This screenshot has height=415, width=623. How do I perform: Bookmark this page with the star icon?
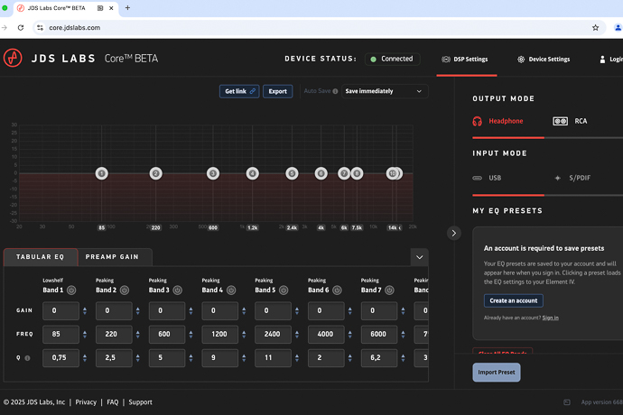point(595,28)
